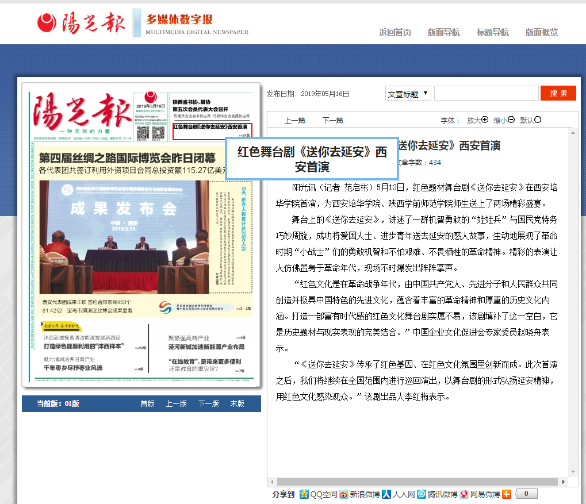Share article to 腾讯微博
586x504 pixels.
[438, 494]
